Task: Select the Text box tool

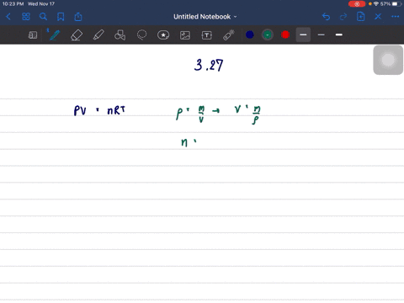Action: (207, 35)
